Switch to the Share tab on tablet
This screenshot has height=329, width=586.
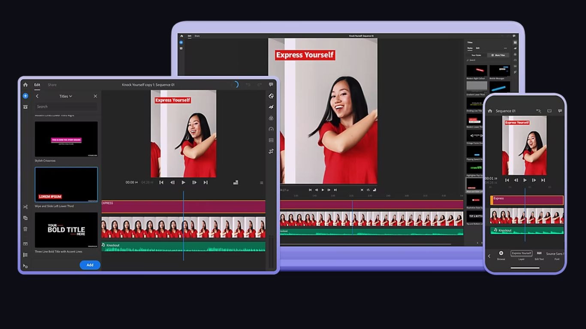point(52,85)
